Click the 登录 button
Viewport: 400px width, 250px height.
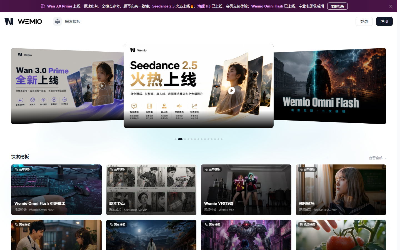[x=364, y=21]
